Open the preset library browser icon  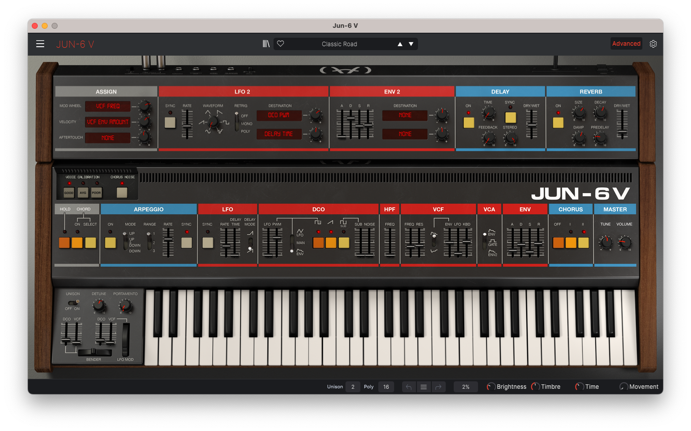click(266, 44)
